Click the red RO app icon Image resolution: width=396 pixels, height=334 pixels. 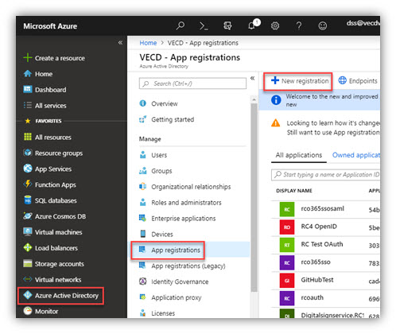pos(287,227)
